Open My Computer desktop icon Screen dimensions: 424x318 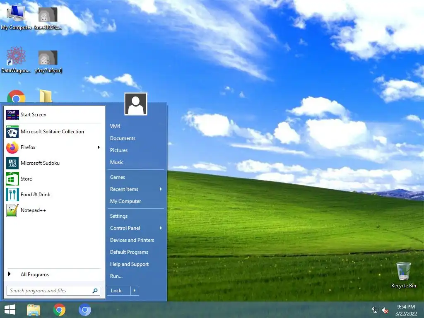coord(16,17)
